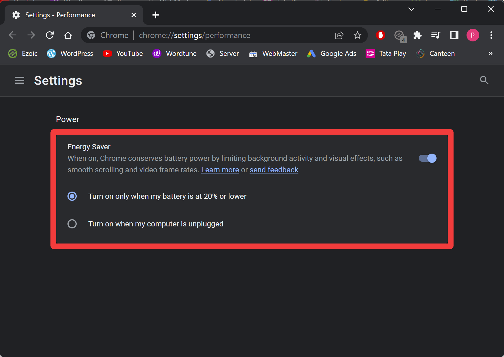504x357 pixels.
Task: Click the browser forward arrow
Action: tap(31, 35)
